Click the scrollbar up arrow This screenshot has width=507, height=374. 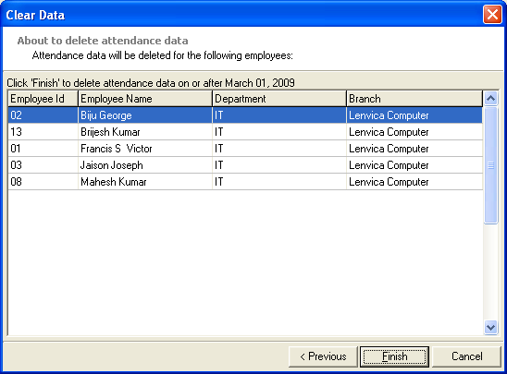491,99
